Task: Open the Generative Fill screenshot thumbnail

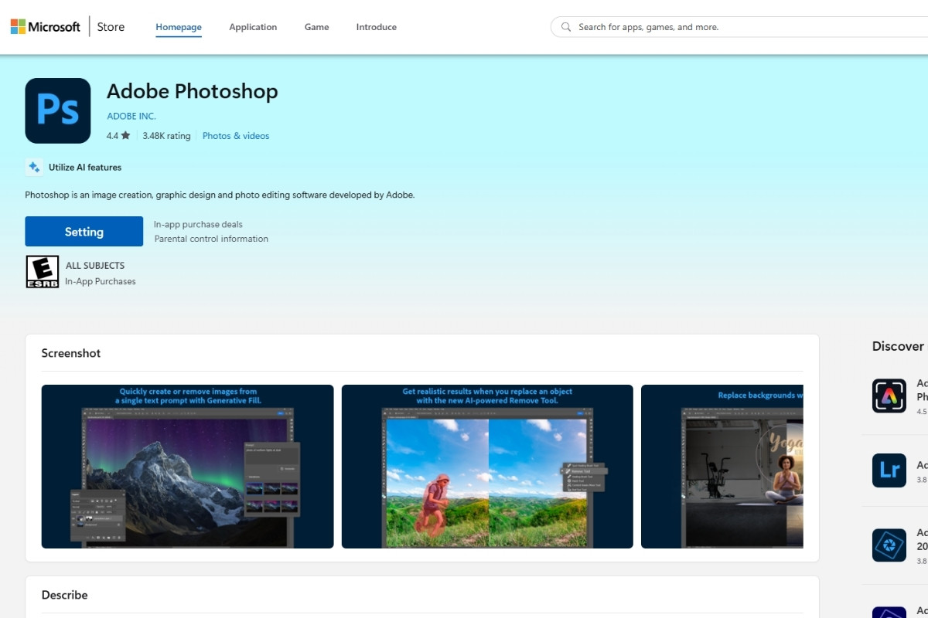Action: pos(187,467)
